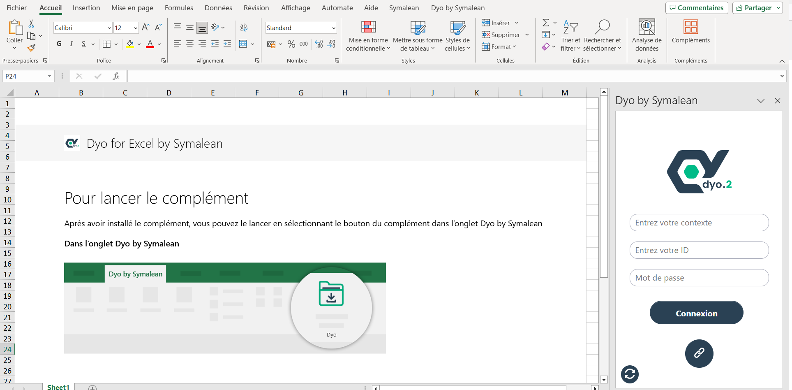Switch to the Données tab
The height and width of the screenshot is (390, 792).
click(x=218, y=8)
